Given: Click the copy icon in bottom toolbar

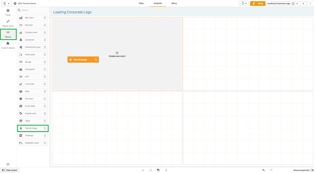Looking at the screenshot, I should (150, 170).
